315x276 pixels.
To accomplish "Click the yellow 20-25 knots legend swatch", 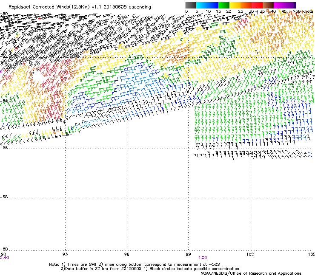I will [235, 5].
